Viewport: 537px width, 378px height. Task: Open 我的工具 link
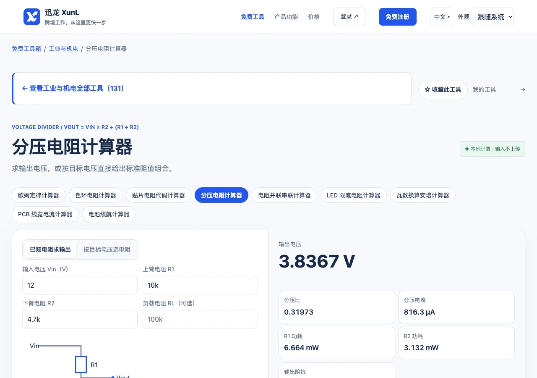click(484, 89)
